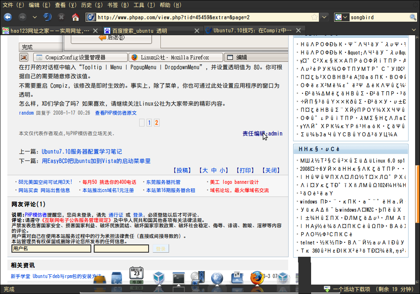Go back with the blue back arrow
This screenshot has height=294, width=420.
tap(8, 17)
